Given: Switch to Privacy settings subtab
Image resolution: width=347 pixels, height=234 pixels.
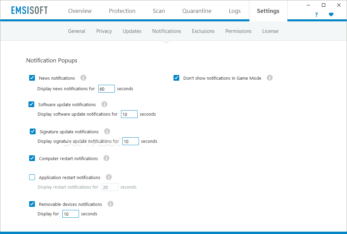Looking at the screenshot, I should point(104,31).
